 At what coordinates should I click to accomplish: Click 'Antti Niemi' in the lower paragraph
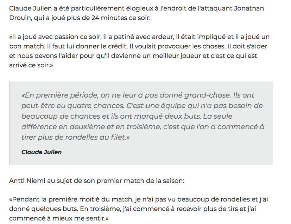click(x=27, y=181)
